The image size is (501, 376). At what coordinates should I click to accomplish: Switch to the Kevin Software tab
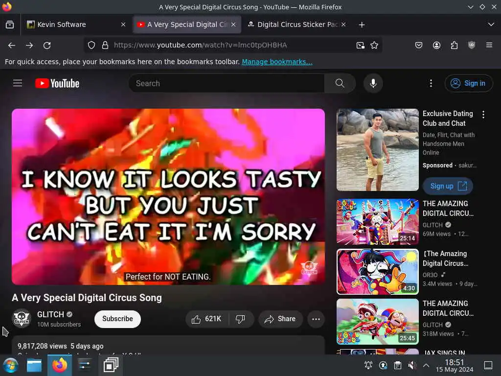click(x=75, y=24)
